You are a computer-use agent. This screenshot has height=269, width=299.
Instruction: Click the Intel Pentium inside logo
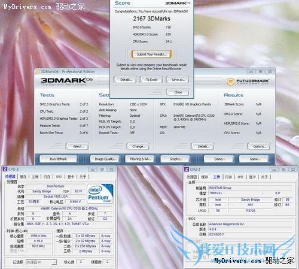(x=100, y=194)
